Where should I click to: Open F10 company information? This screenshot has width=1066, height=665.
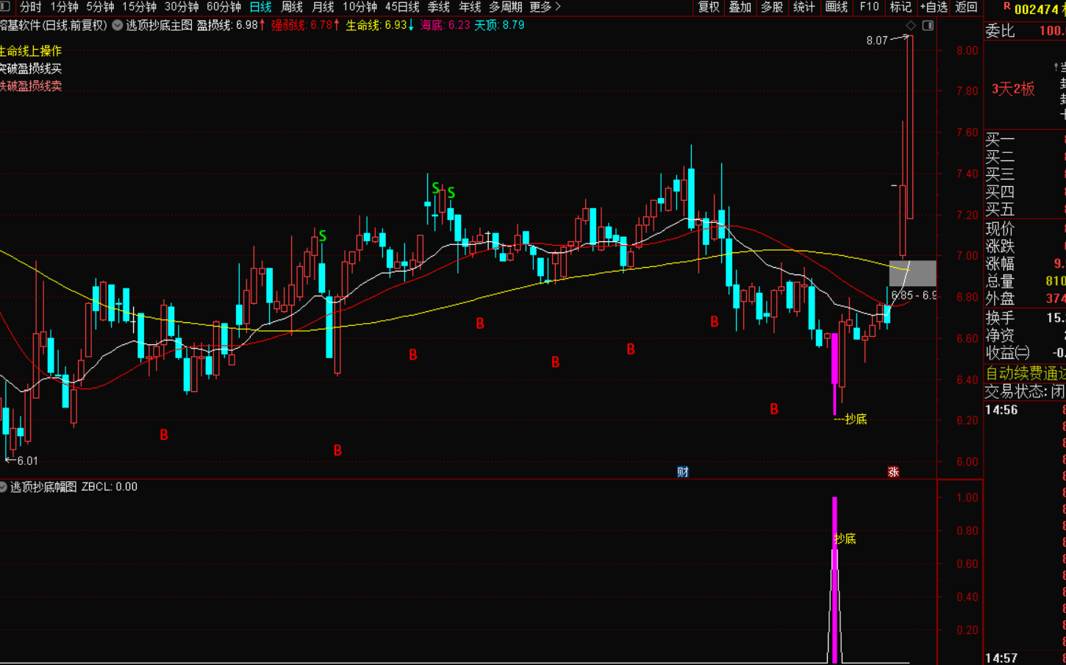click(869, 7)
